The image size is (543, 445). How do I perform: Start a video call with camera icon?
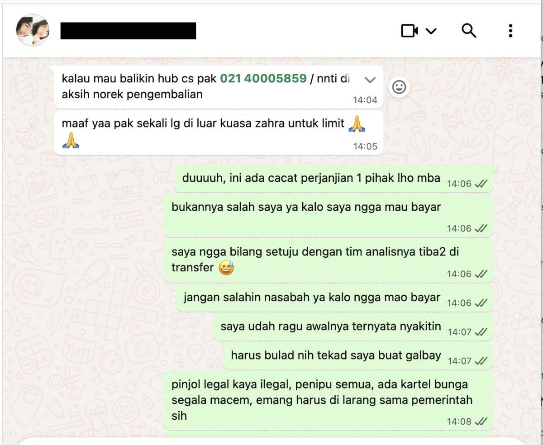click(410, 31)
